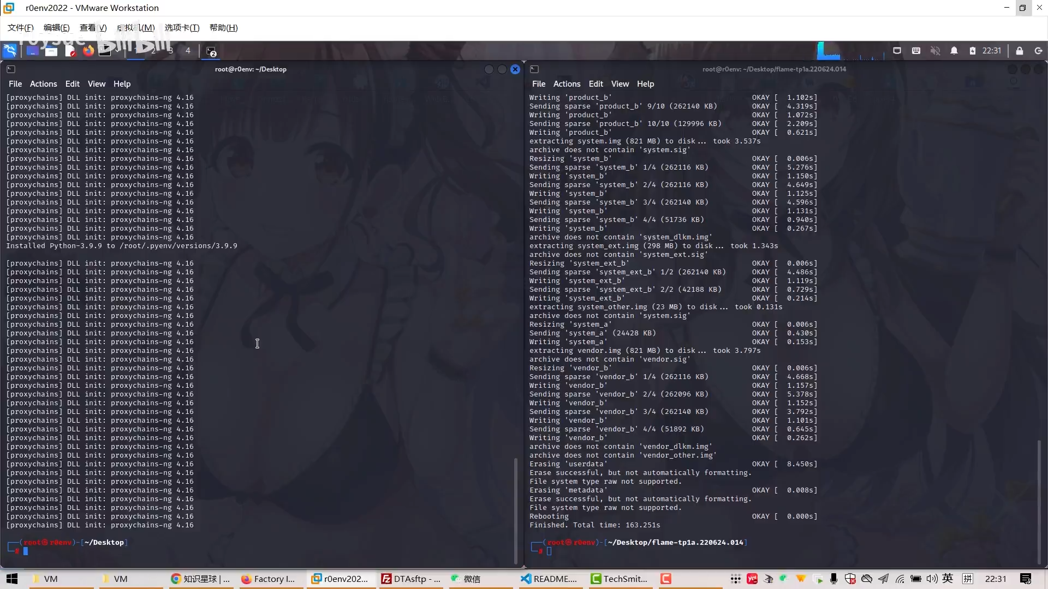Open Actions menu in left Desktop terminal

tap(43, 84)
